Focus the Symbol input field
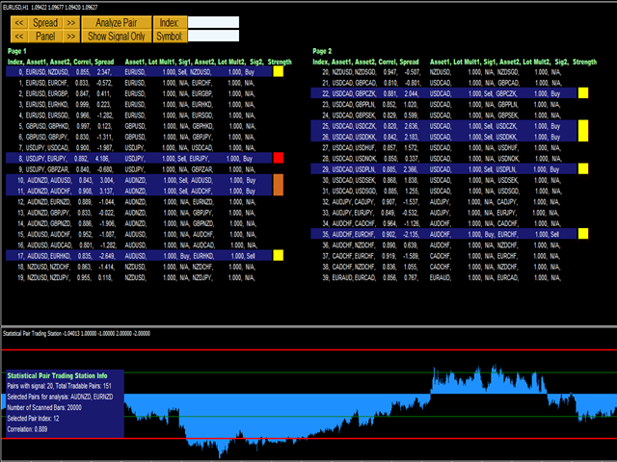 point(213,36)
